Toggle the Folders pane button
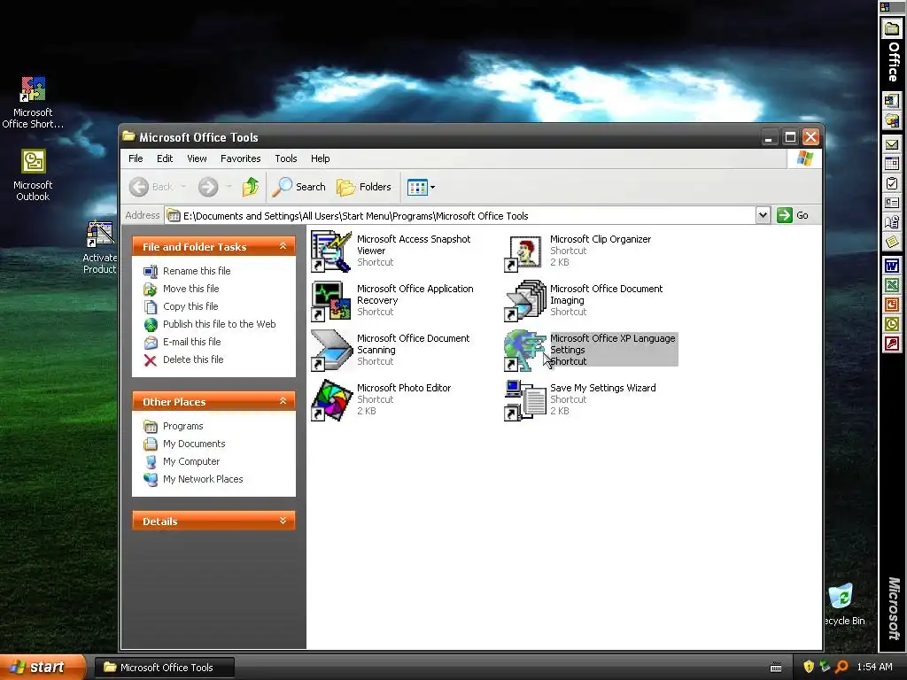Image resolution: width=907 pixels, height=680 pixels. click(364, 187)
